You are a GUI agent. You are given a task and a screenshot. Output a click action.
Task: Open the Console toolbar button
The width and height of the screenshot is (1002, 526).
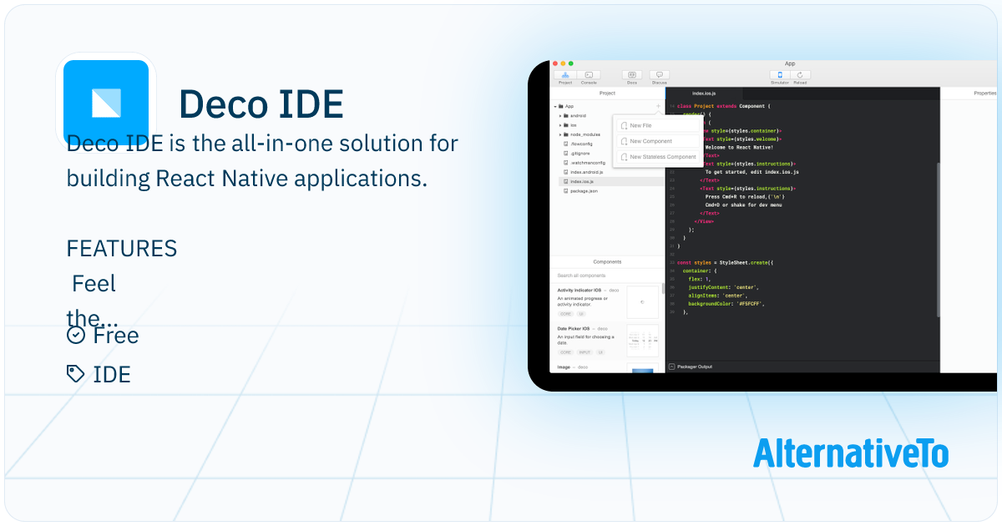click(589, 76)
